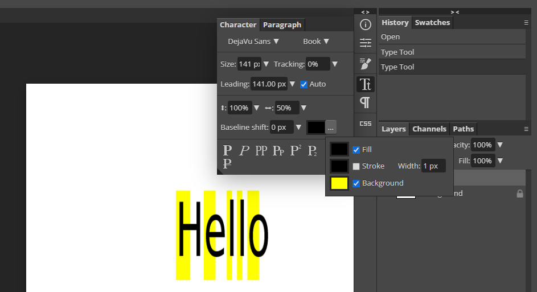The width and height of the screenshot is (537, 292).
Task: Collapse the left panel column arrows
Action: point(366,12)
